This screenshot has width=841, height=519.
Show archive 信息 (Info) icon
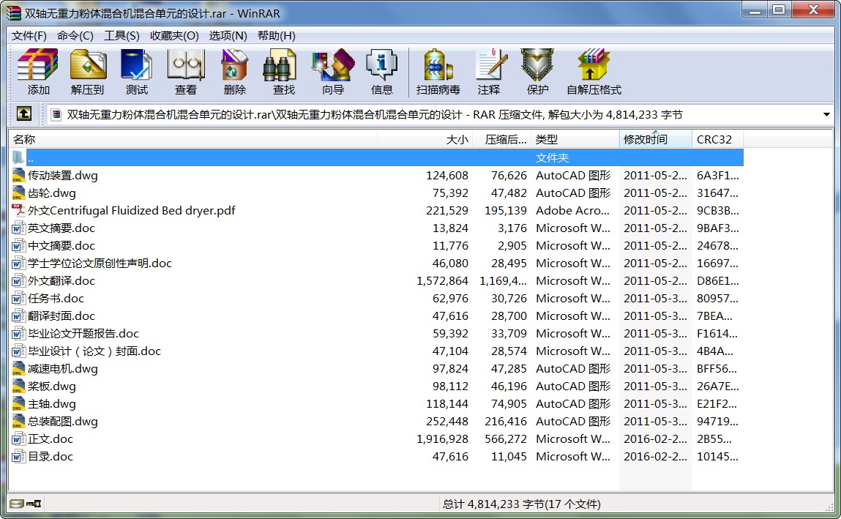click(x=381, y=72)
